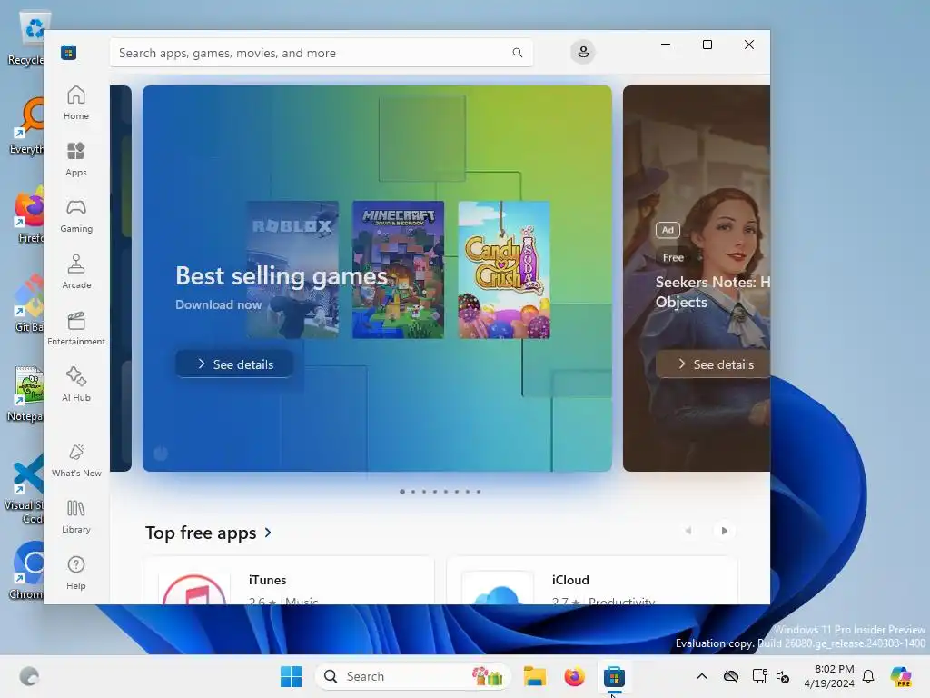Click See details on Best selling games
The width and height of the screenshot is (930, 698).
point(234,364)
